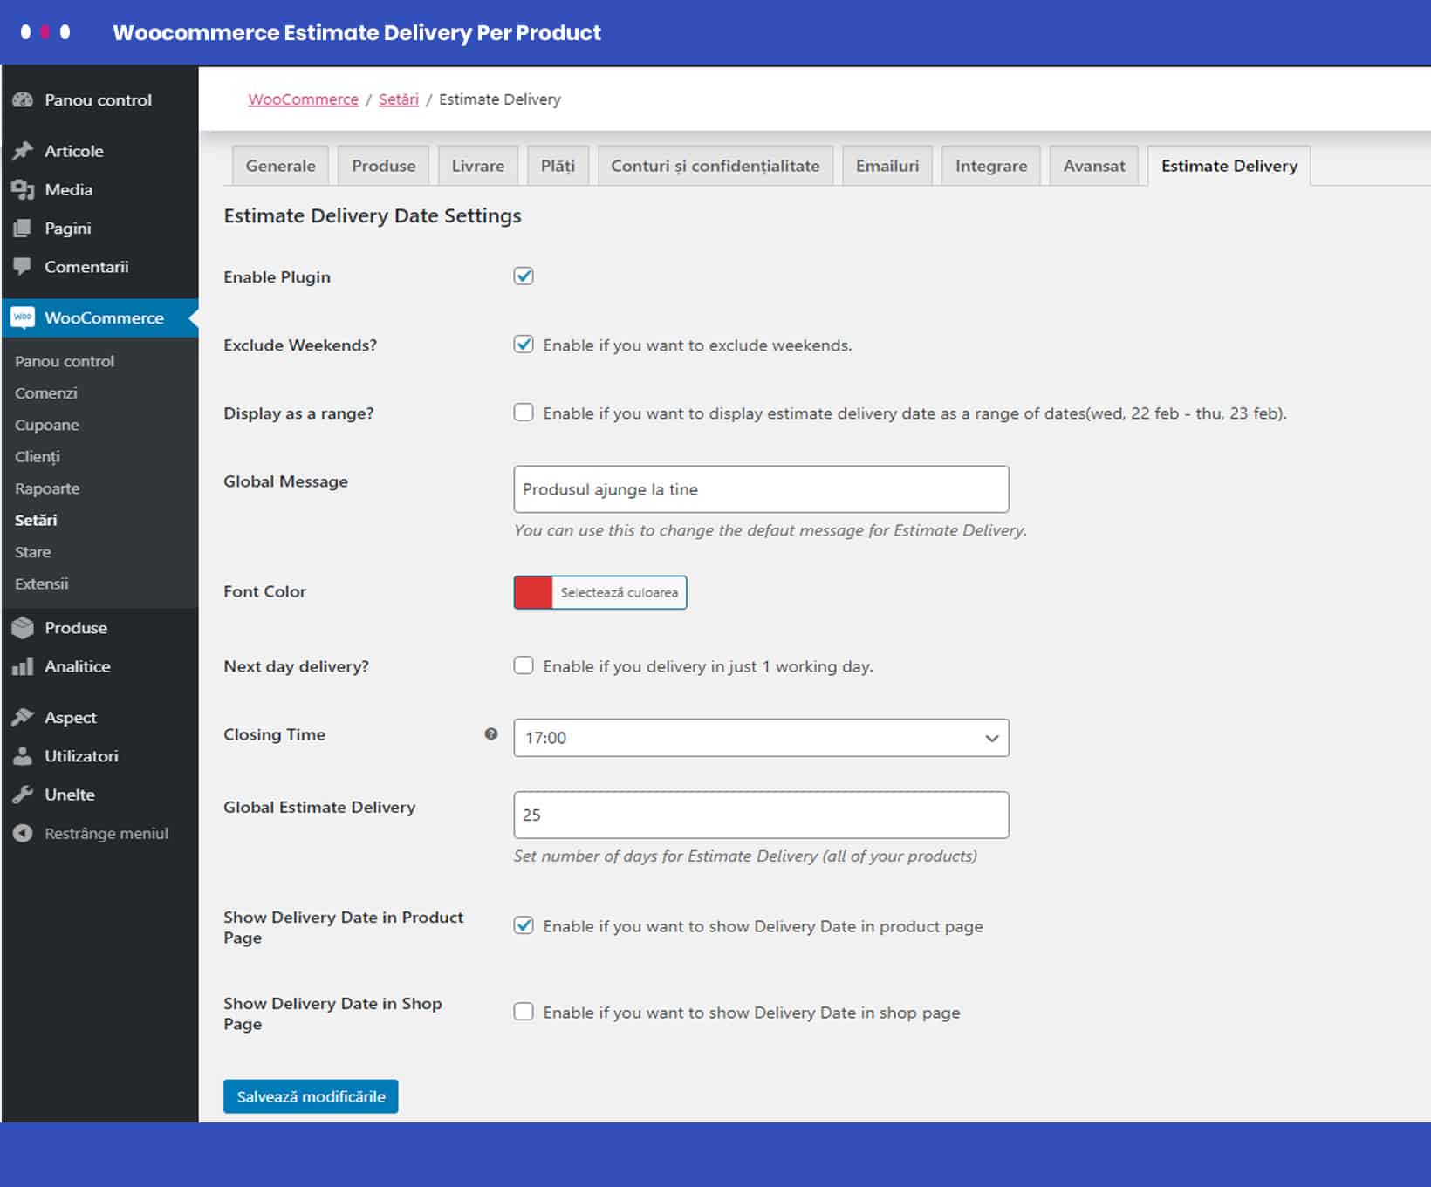Click the Comentarii speech bubble icon

[x=23, y=267]
